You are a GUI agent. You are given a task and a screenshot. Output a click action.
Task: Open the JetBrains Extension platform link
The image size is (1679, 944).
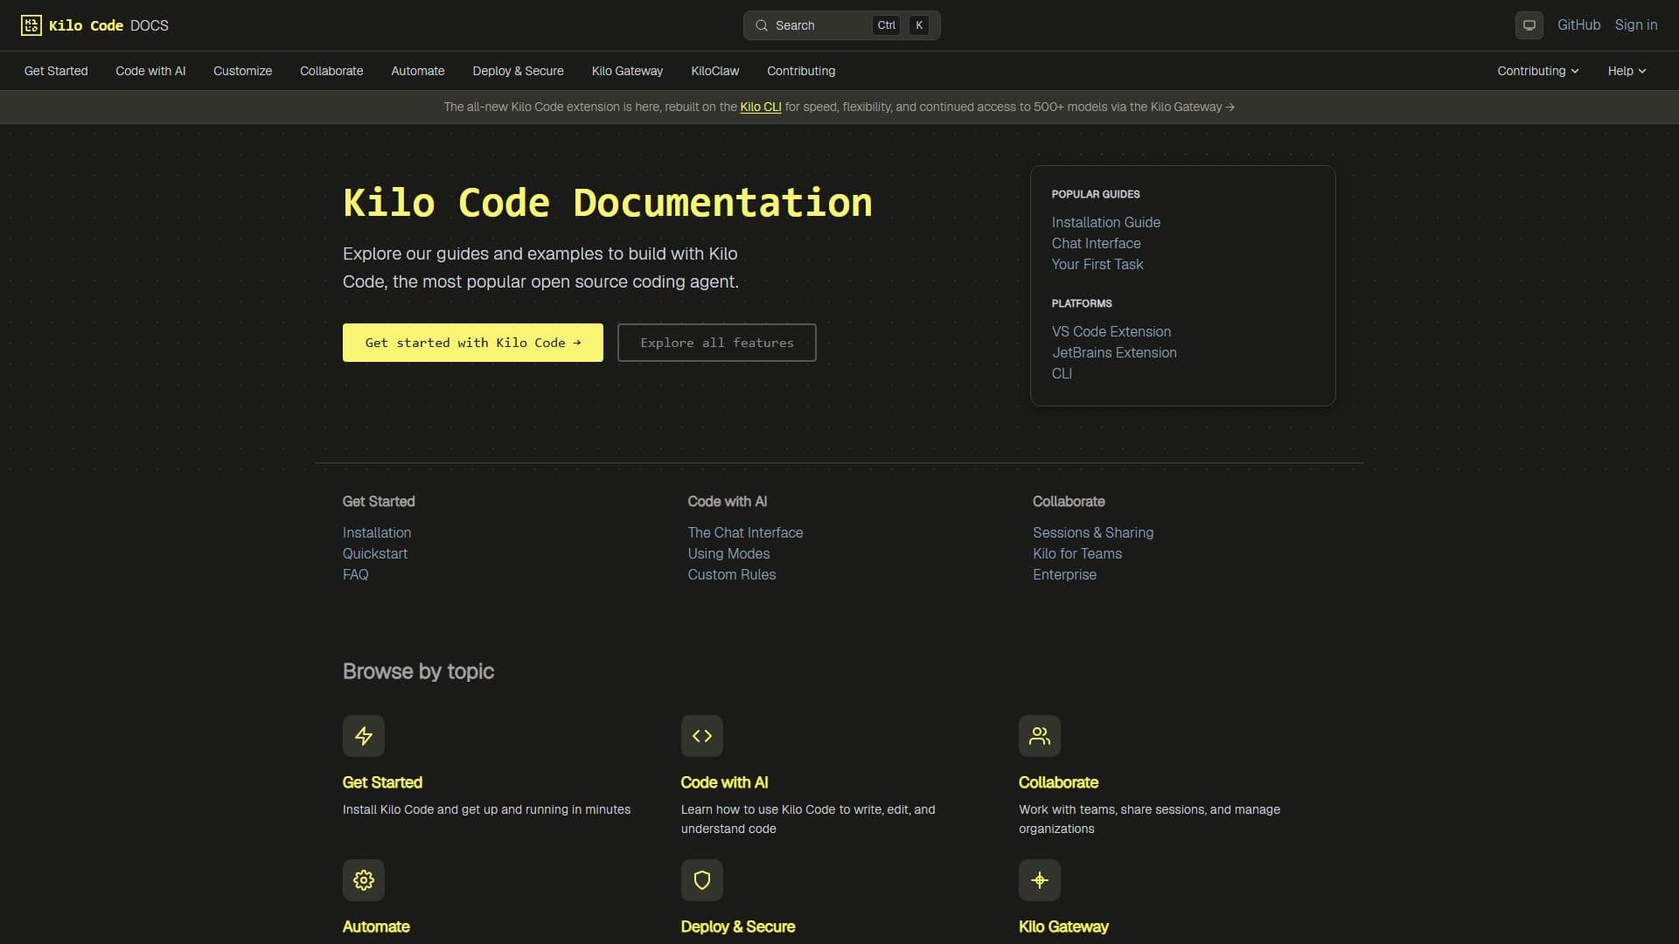pyautogui.click(x=1113, y=352)
